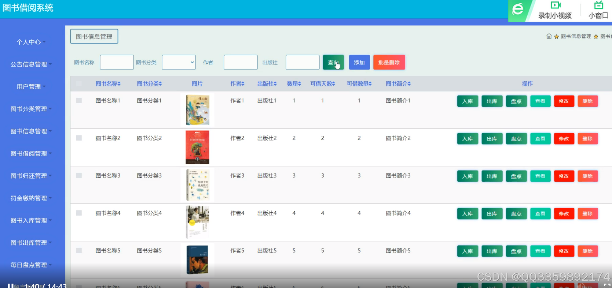Open cover image of 图书名称4
The height and width of the screenshot is (288, 612).
[197, 222]
